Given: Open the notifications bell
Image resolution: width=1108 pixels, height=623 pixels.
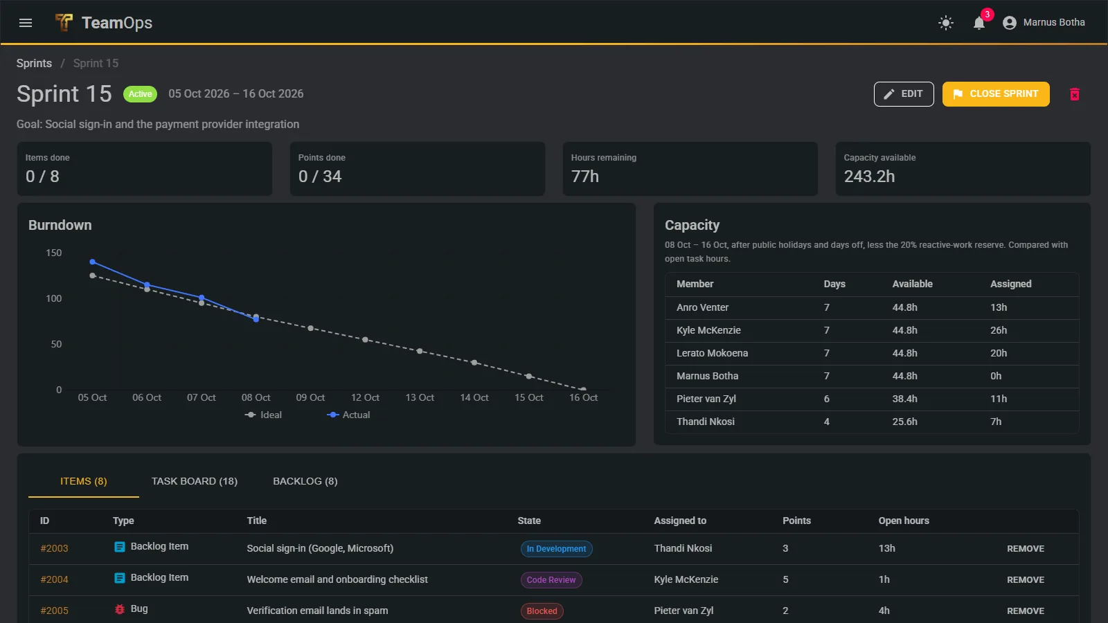Looking at the screenshot, I should point(979,23).
